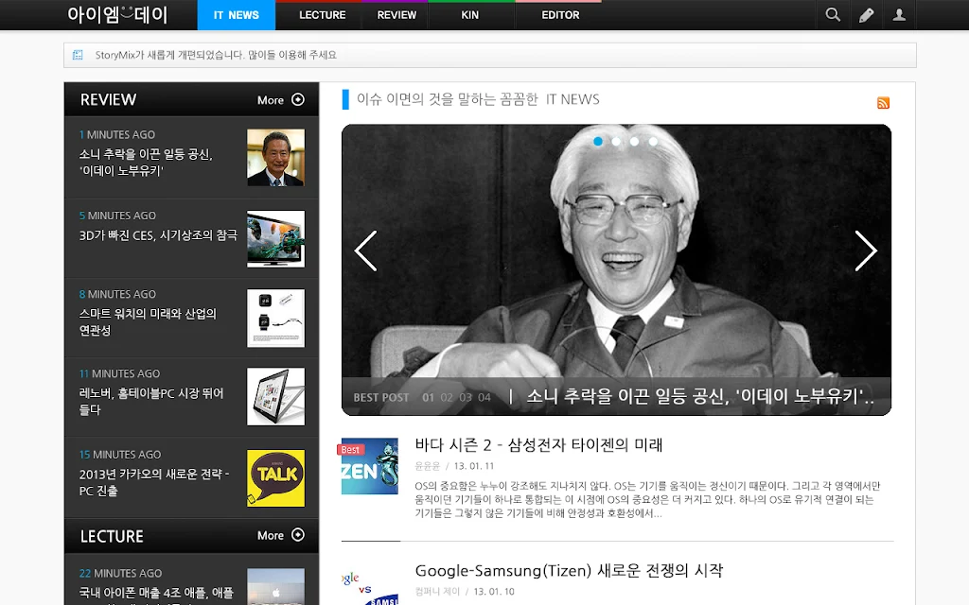Click the slideshow caption '소니 추락을 이끈 일등 공신'
Viewport: 969px width, 605px height.
pyautogui.click(x=699, y=396)
